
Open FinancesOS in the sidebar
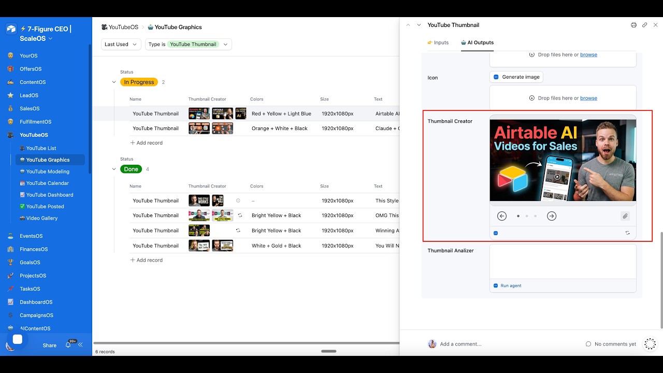click(34, 249)
